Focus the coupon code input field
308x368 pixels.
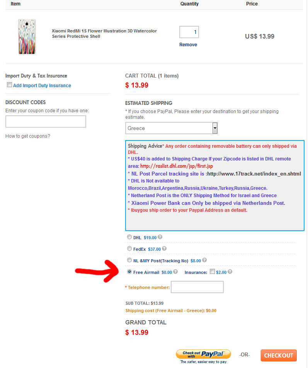[x=46, y=122]
